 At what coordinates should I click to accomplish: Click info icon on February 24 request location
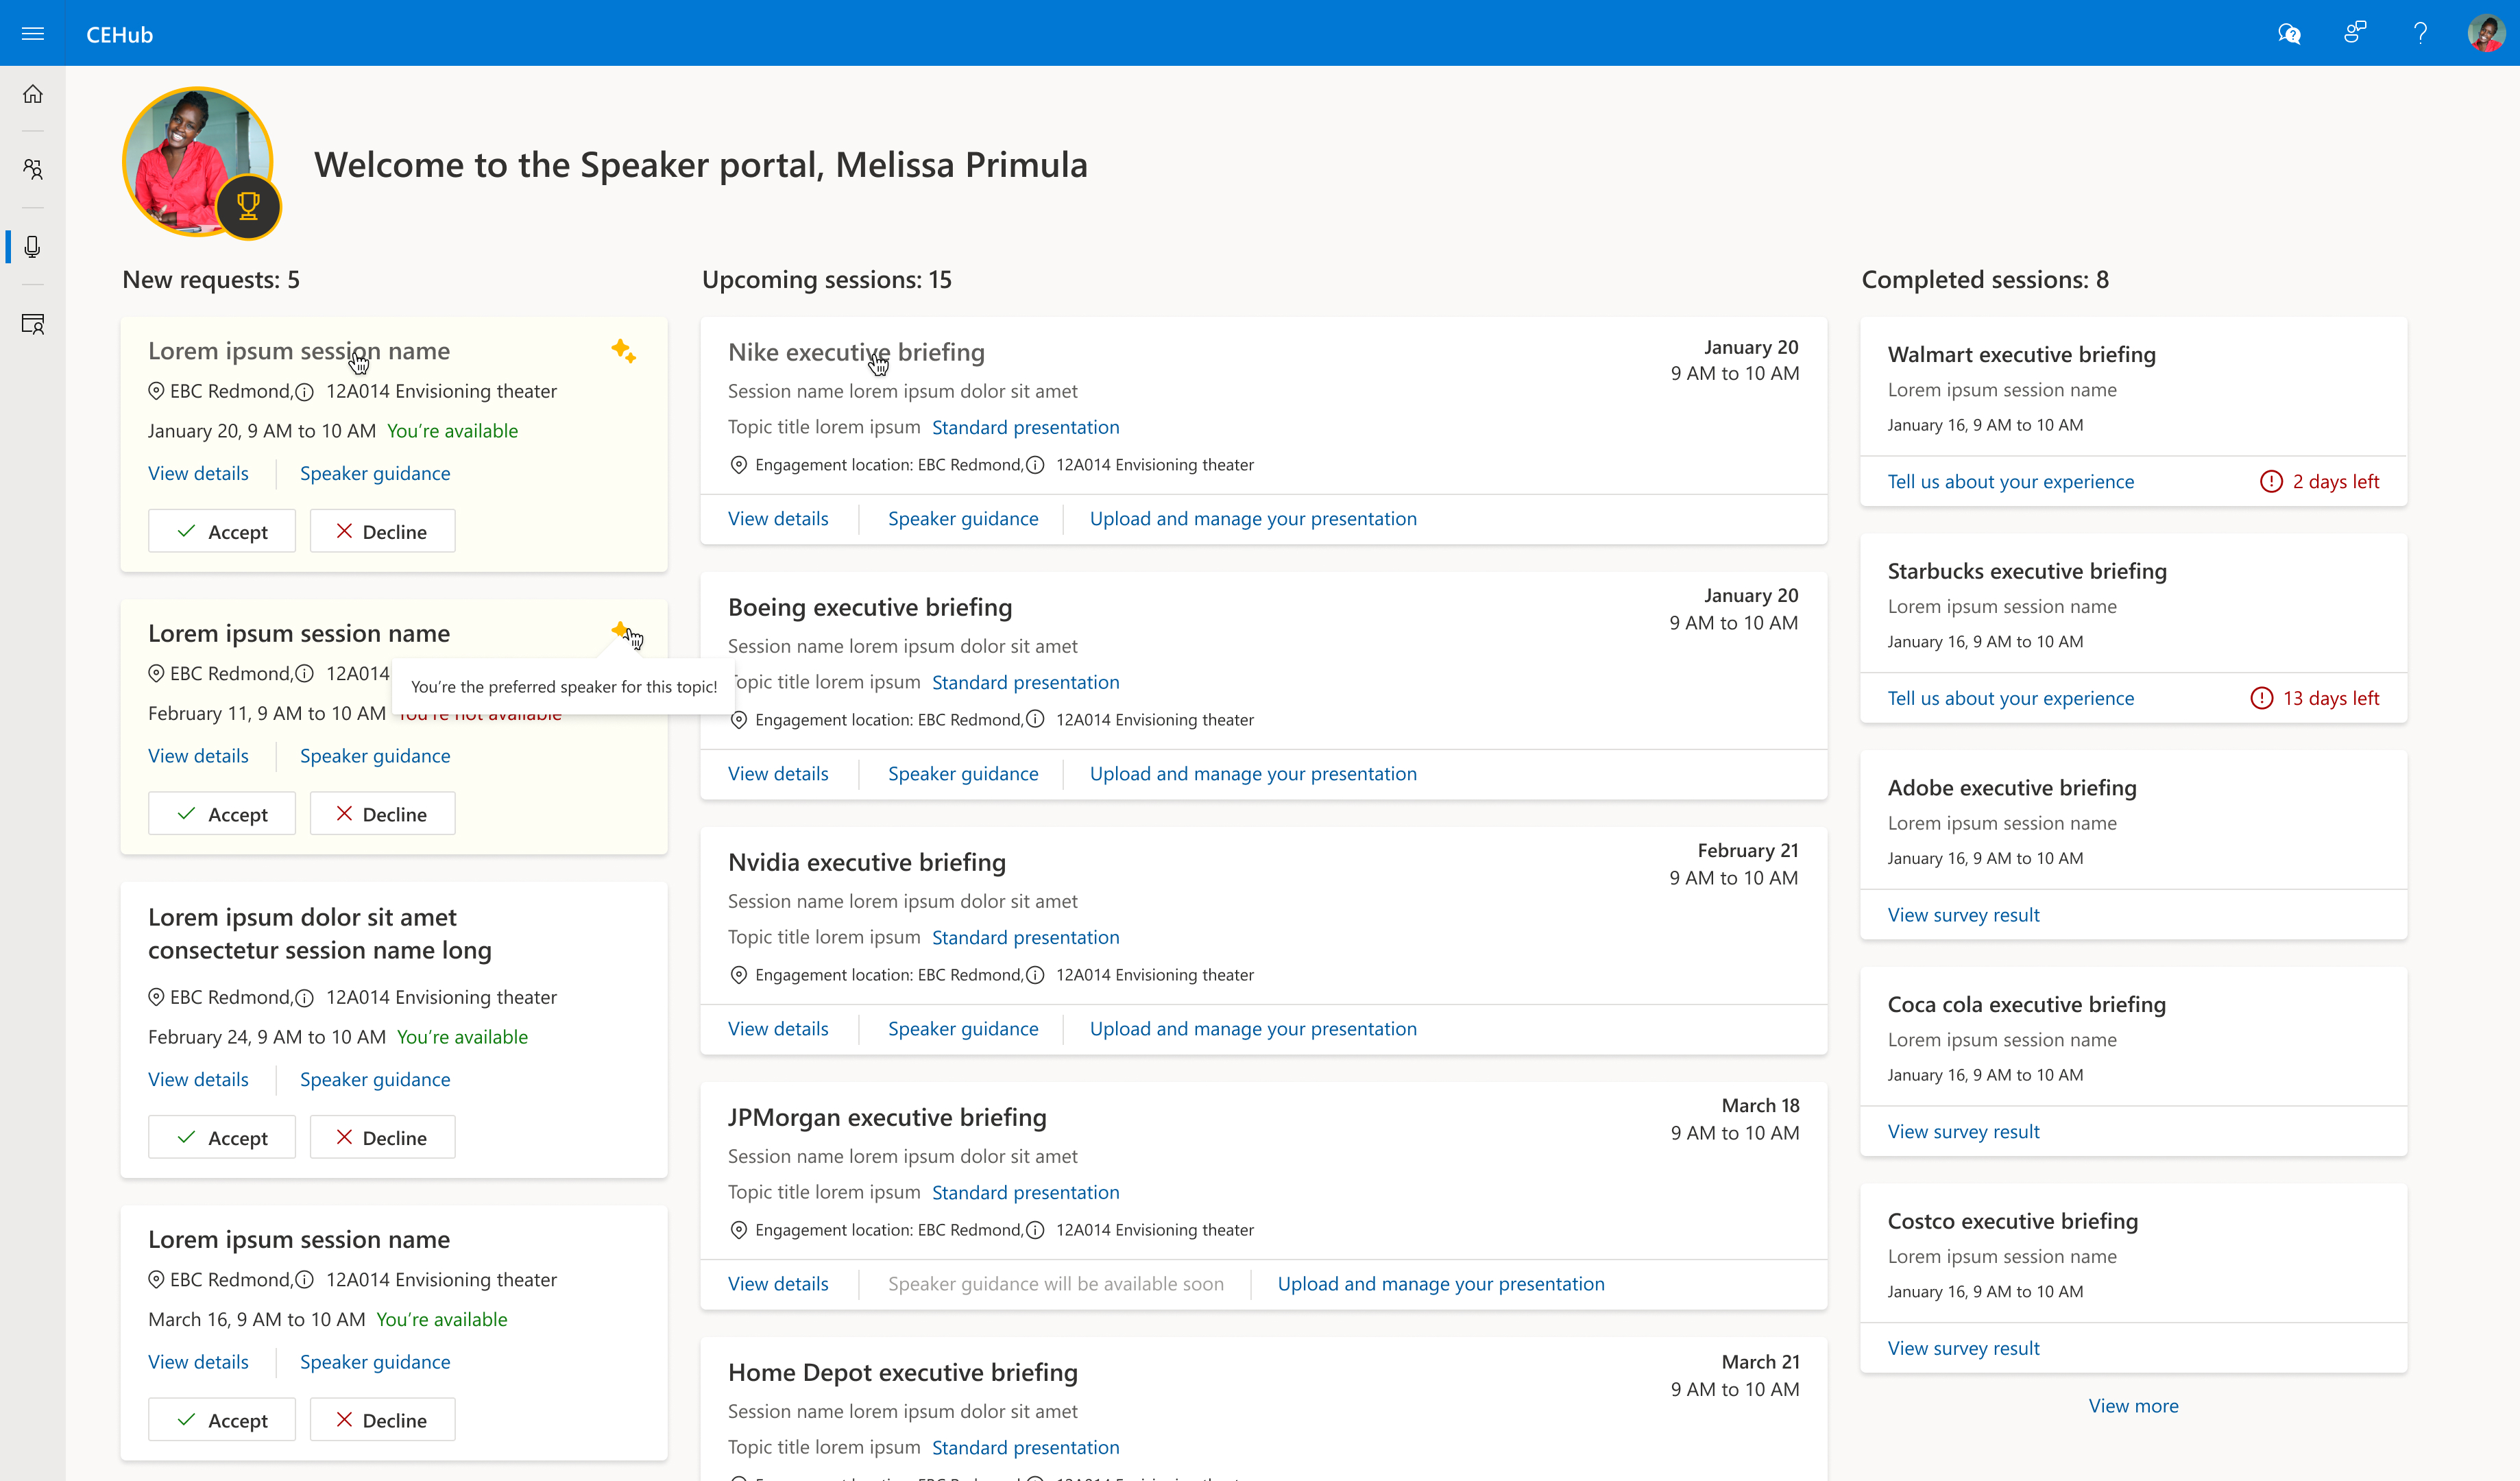pos(305,998)
